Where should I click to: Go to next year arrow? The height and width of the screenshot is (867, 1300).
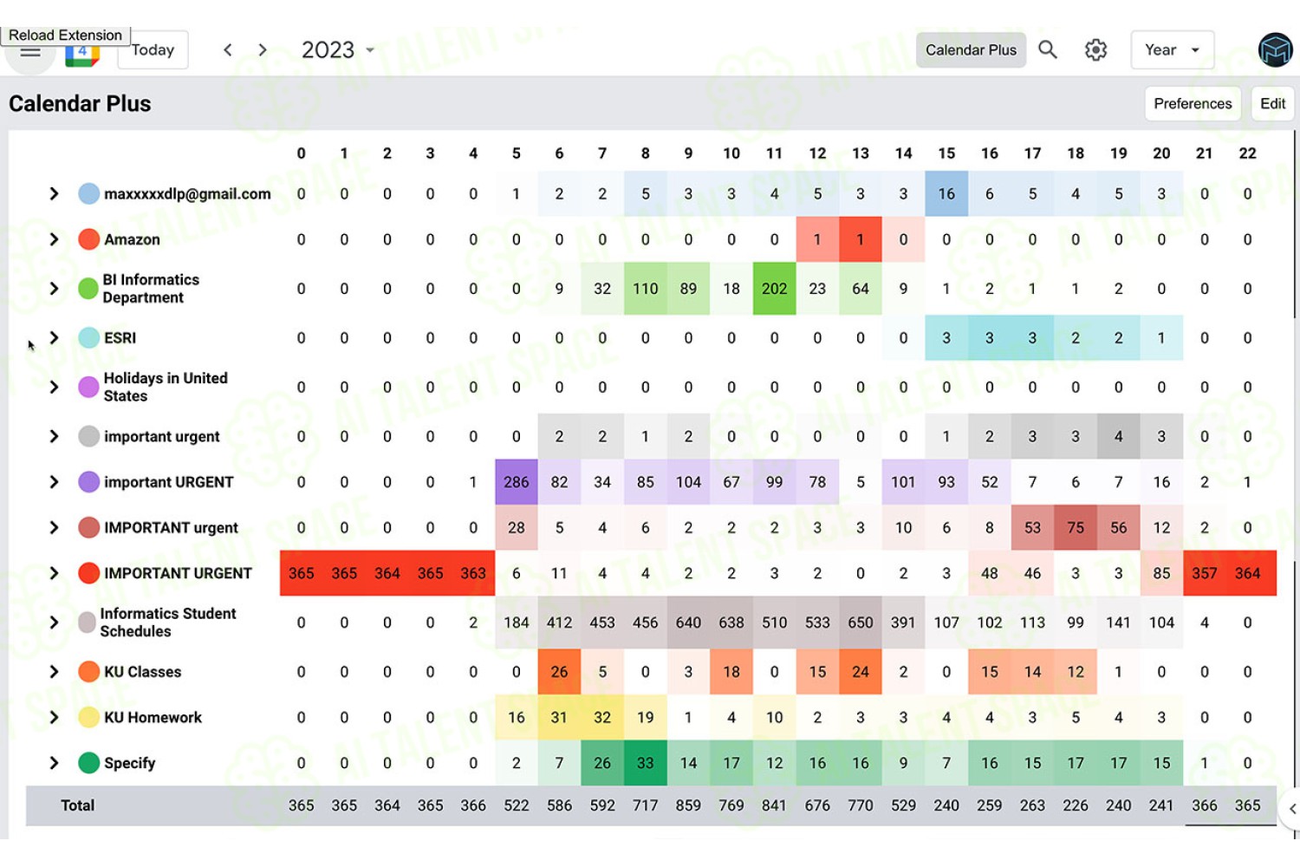tap(263, 50)
